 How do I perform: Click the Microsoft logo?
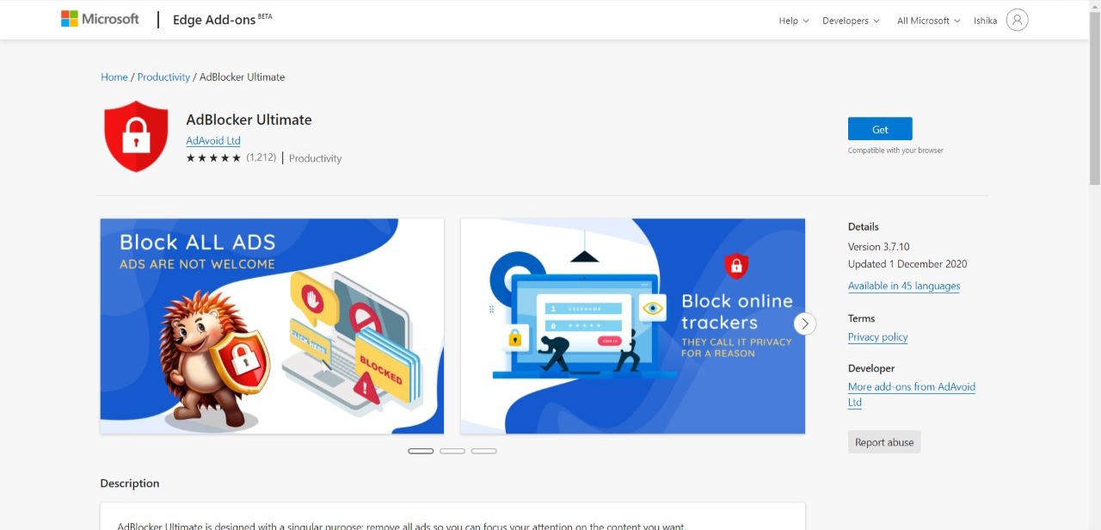[x=100, y=19]
